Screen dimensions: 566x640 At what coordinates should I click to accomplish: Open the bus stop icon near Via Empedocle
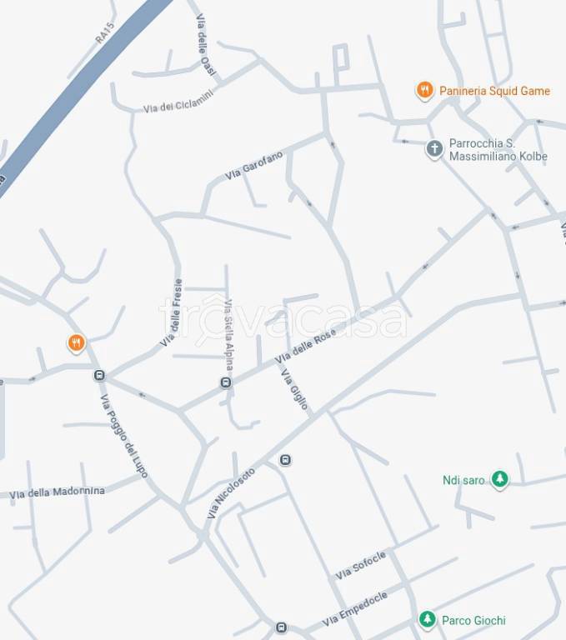[x=281, y=627]
